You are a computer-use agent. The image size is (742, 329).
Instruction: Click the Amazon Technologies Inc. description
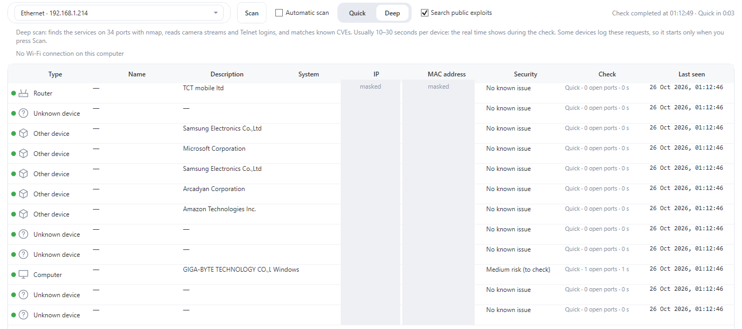tap(220, 209)
